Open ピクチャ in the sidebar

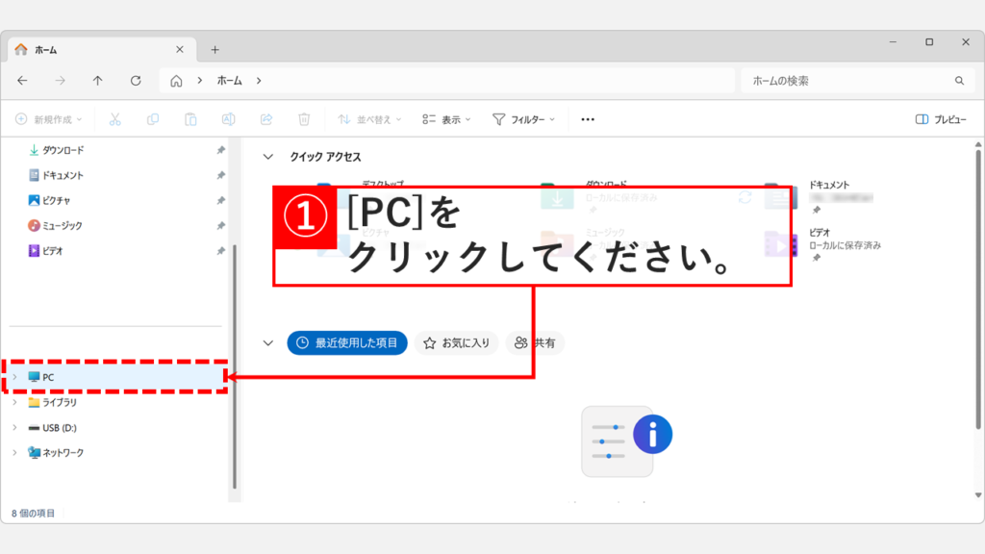point(49,200)
